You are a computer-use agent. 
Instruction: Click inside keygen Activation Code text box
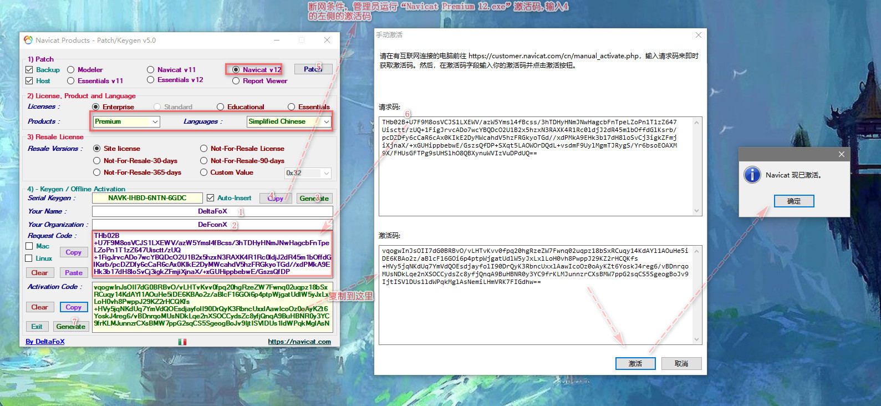[x=212, y=307]
